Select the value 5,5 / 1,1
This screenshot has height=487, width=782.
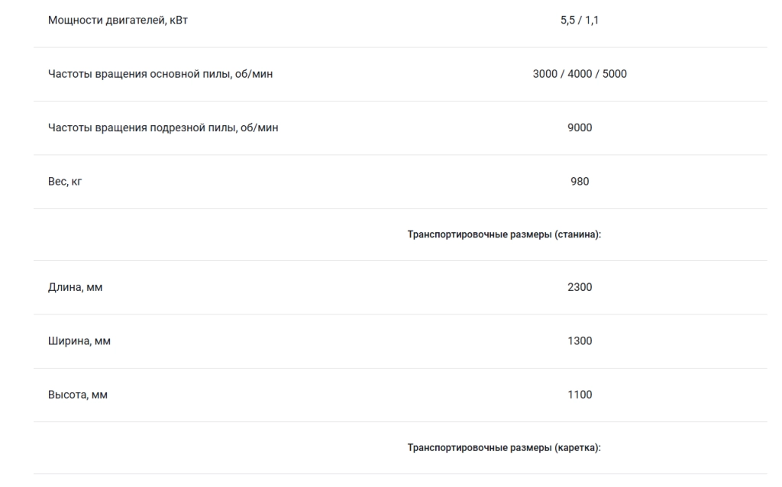[580, 21]
